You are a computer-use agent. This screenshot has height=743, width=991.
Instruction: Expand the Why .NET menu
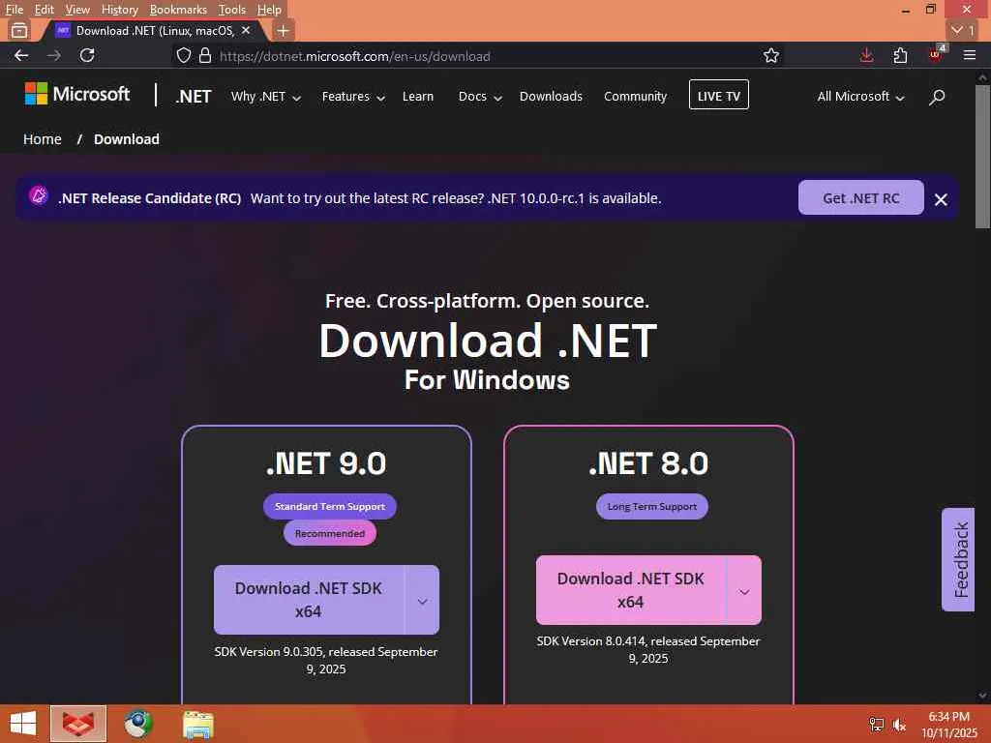(265, 97)
